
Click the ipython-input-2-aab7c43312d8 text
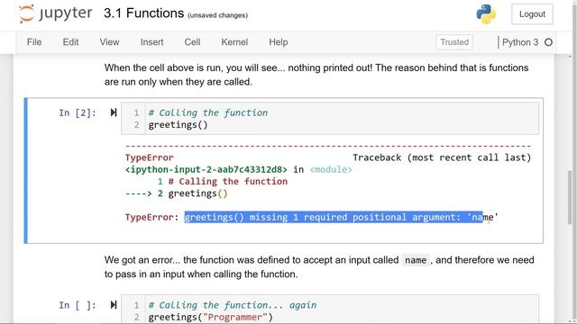206,169
